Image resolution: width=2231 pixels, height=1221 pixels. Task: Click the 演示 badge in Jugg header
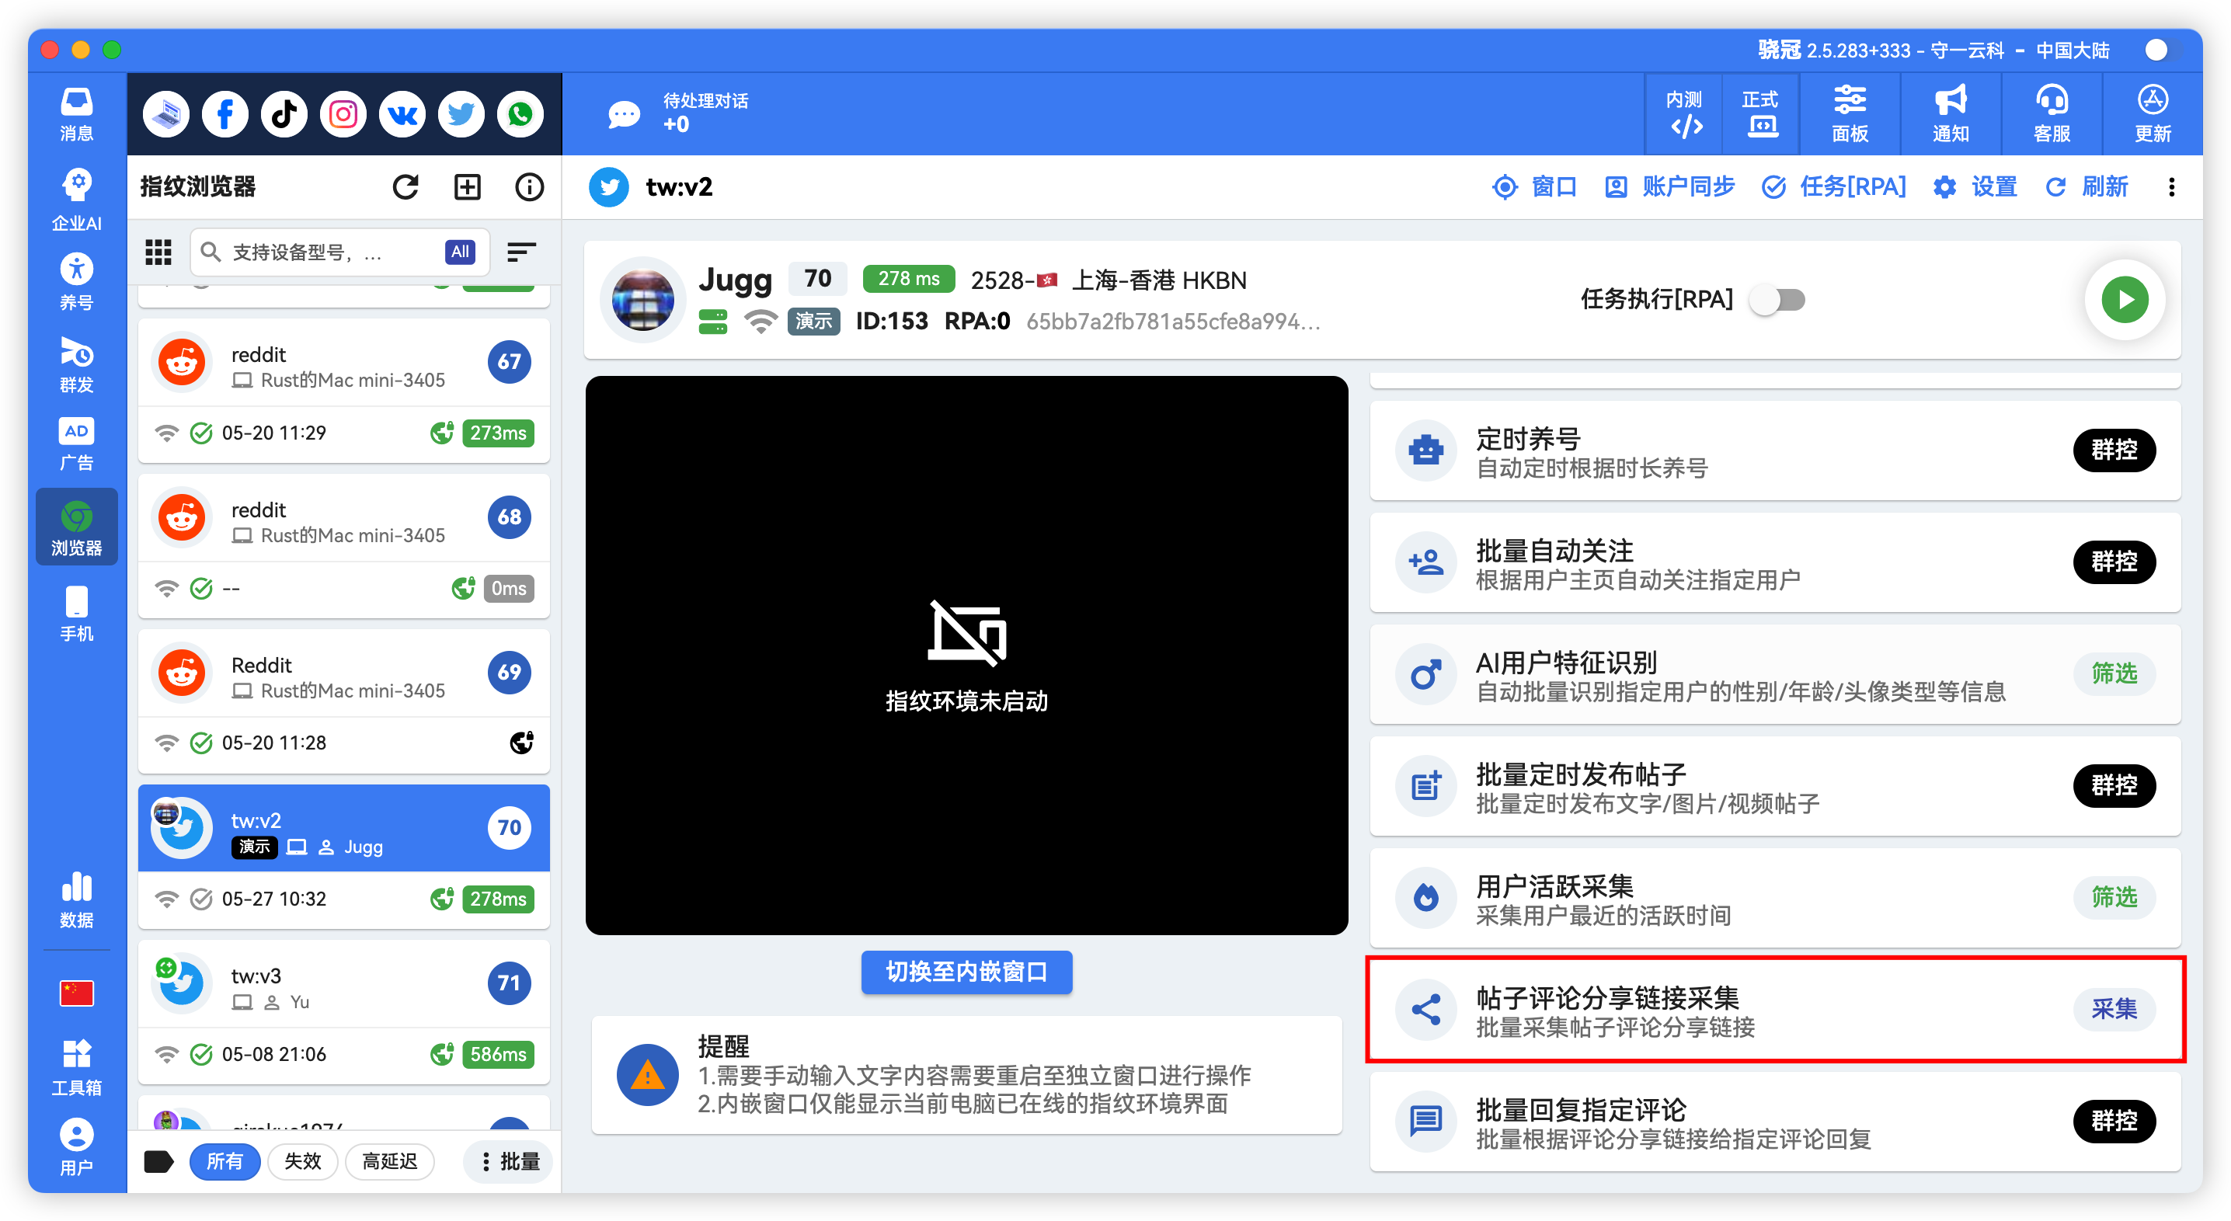point(813,322)
